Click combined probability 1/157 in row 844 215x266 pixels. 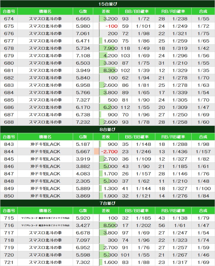click(x=203, y=151)
